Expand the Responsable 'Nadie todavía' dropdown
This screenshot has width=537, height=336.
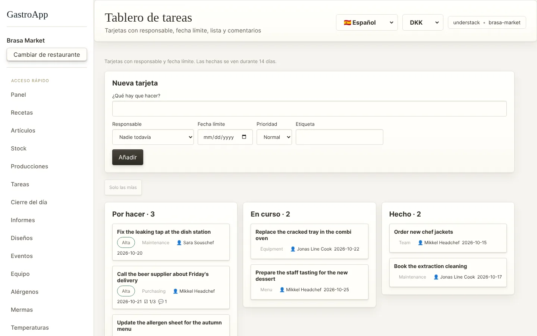(153, 137)
